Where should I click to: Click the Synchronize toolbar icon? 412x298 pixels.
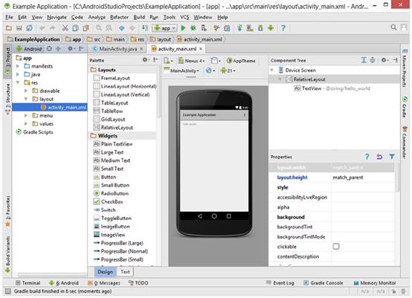(x=29, y=27)
